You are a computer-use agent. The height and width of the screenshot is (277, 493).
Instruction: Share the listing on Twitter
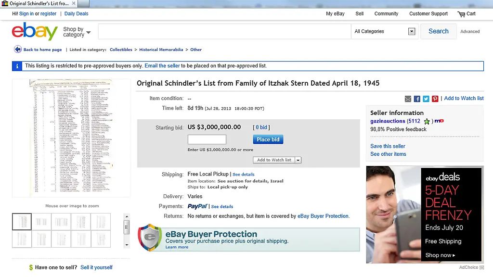[x=426, y=99]
